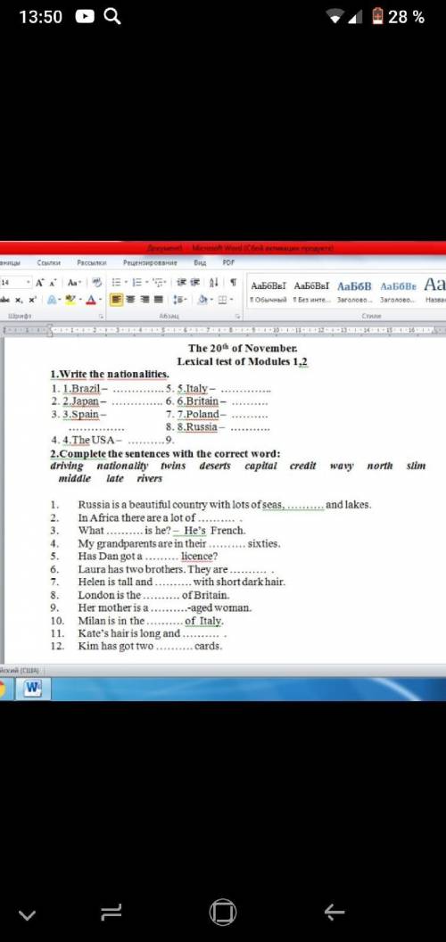Apply the first Заголовок heading style
The image size is (446, 942).
[x=355, y=291]
